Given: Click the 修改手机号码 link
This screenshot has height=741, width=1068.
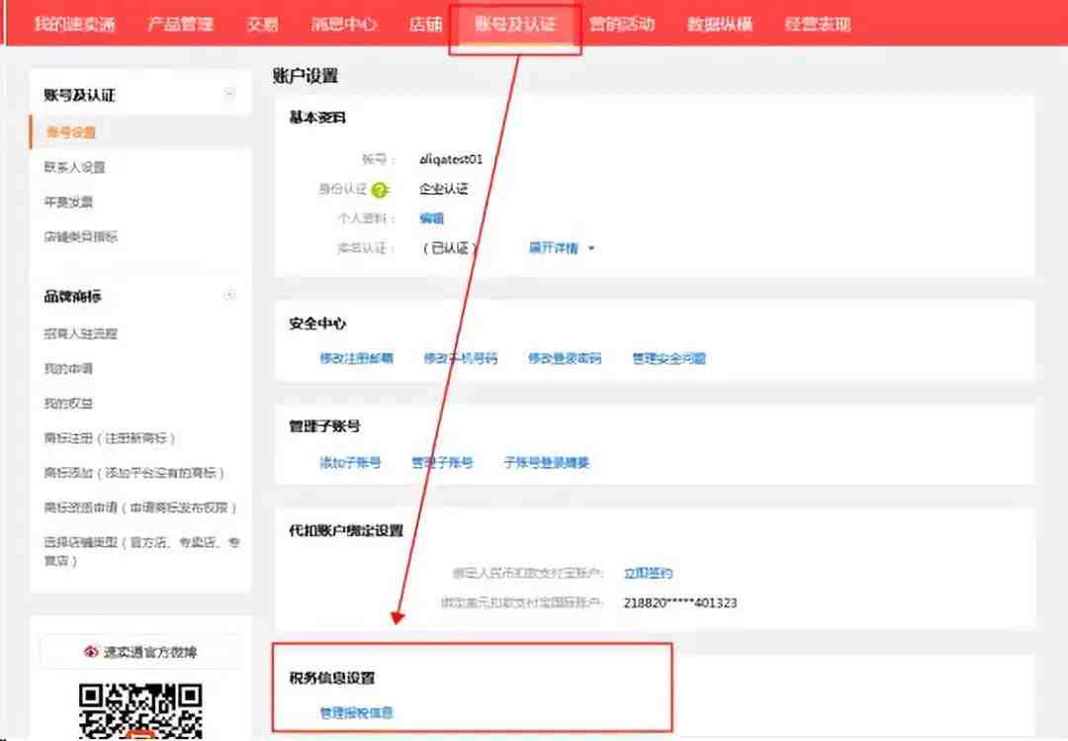Looking at the screenshot, I should 461,358.
